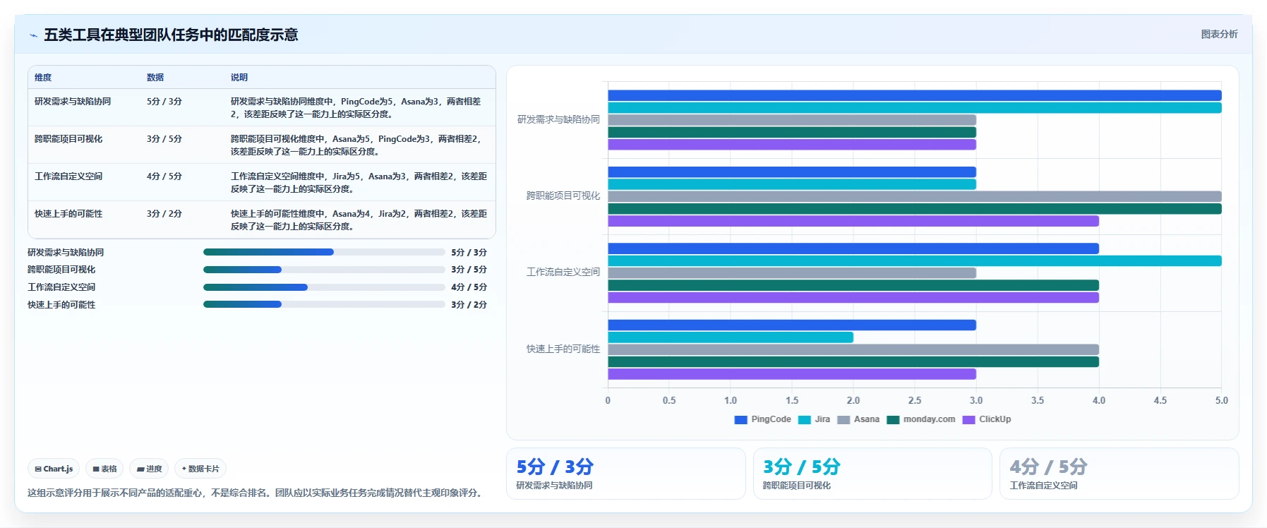Click the purple ClickUp bar in the 跨职能项目可视化 group
1267x528 pixels.
(853, 221)
